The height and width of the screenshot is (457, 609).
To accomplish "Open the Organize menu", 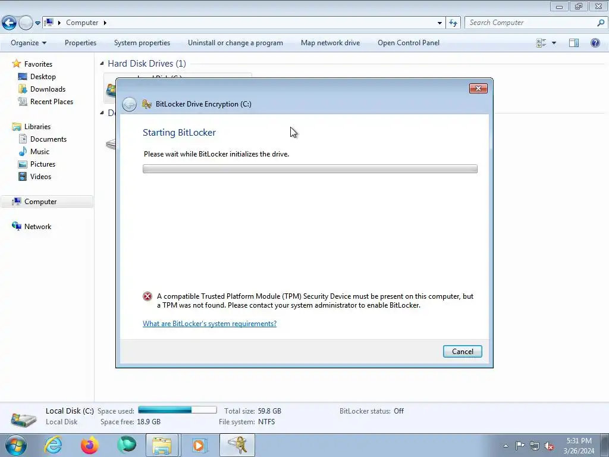I will pyautogui.click(x=29, y=43).
